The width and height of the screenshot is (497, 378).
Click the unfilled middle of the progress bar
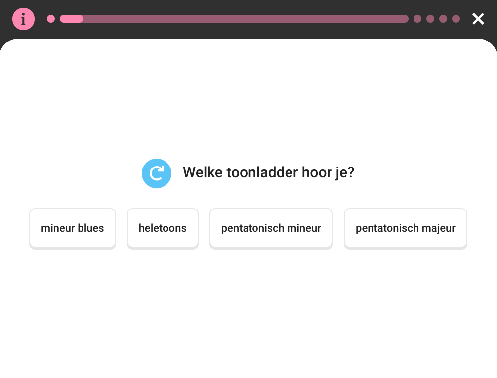247,19
